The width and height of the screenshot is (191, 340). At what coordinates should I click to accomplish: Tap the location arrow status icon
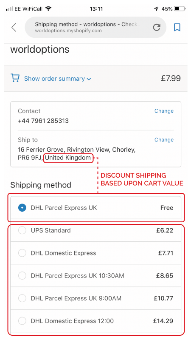point(156,9)
